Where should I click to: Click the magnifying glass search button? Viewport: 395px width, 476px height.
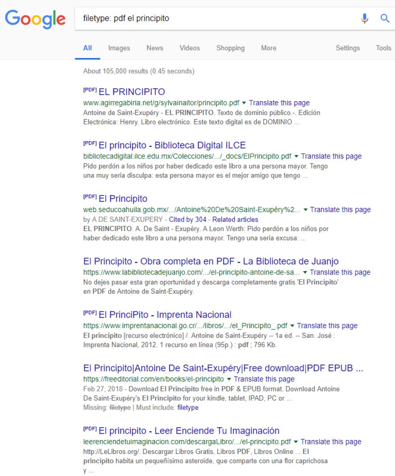pyautogui.click(x=385, y=18)
